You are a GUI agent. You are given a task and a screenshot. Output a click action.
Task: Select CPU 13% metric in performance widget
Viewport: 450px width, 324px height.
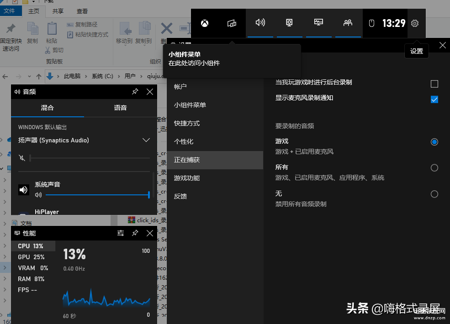33,246
